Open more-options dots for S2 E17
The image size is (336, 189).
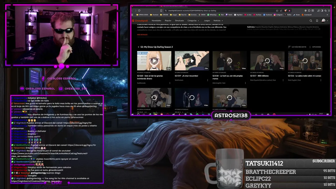[283, 80]
